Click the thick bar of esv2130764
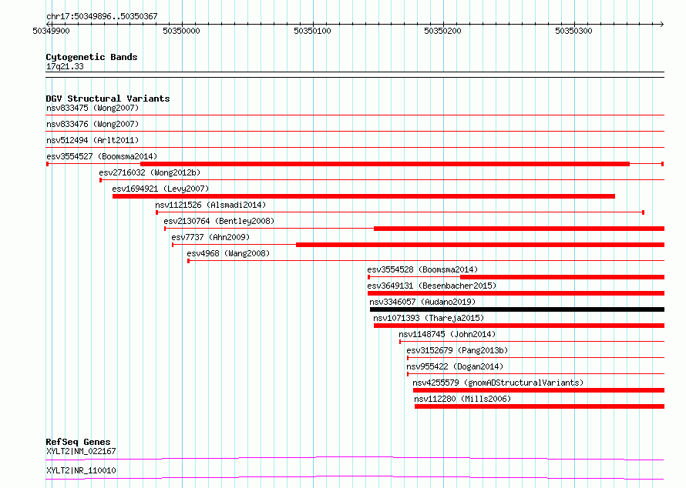The width and height of the screenshot is (686, 488). (x=520, y=229)
